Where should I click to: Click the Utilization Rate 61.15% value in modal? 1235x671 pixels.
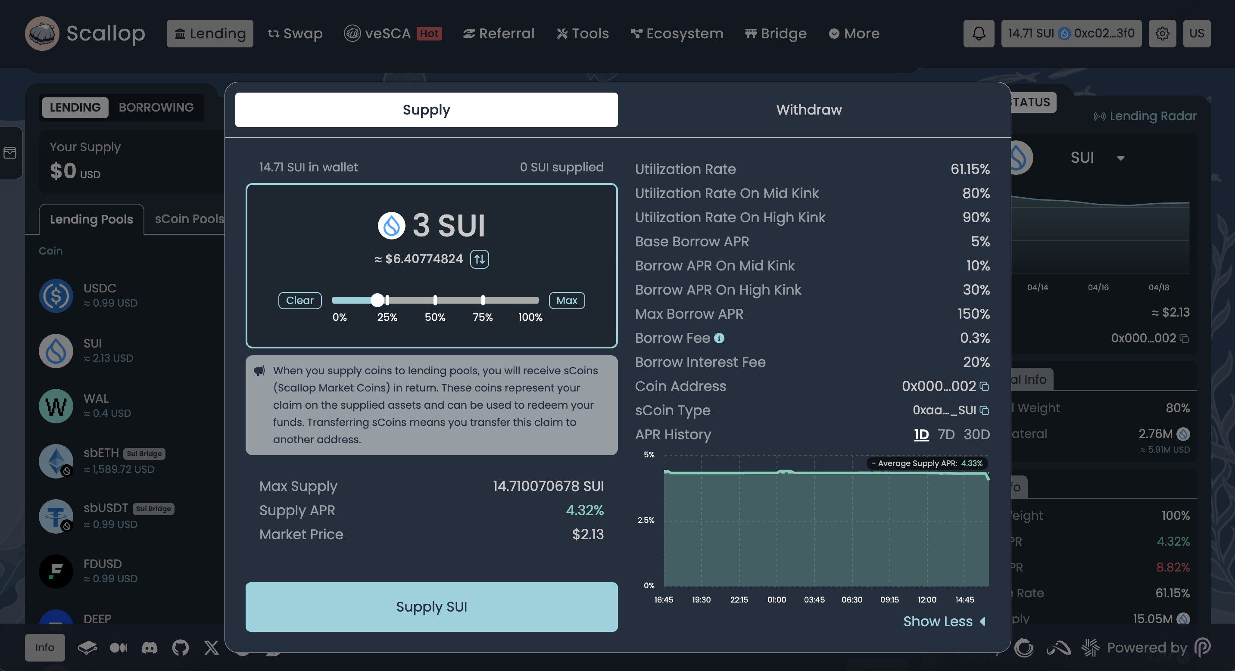(x=970, y=169)
